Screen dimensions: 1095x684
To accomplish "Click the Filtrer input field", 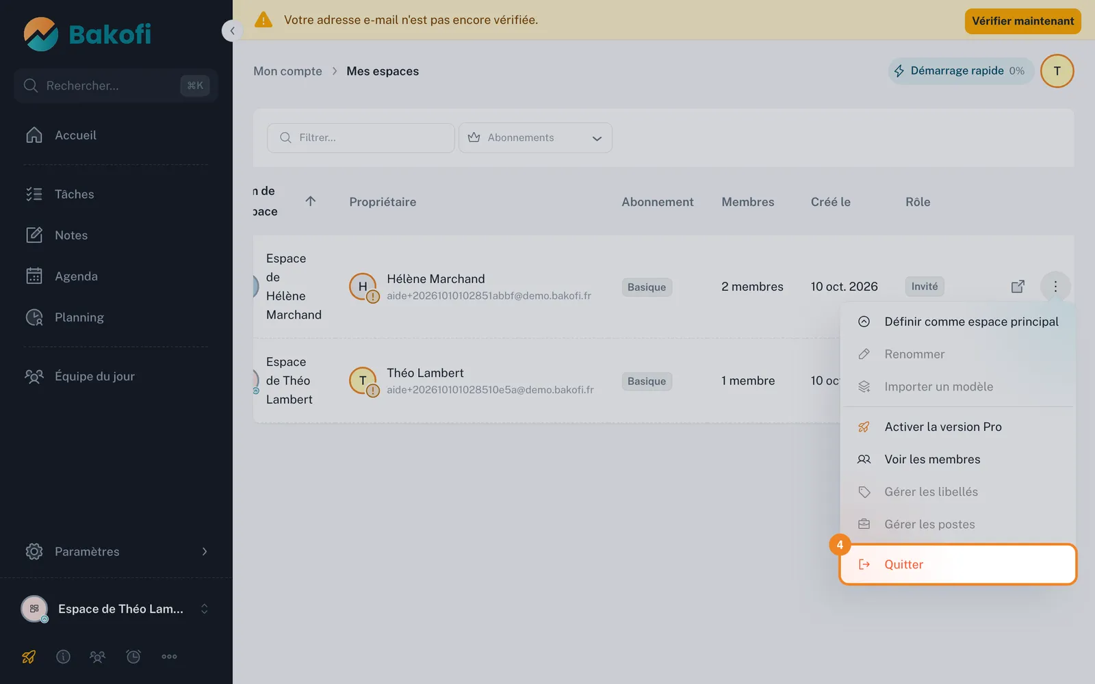I will click(x=361, y=137).
